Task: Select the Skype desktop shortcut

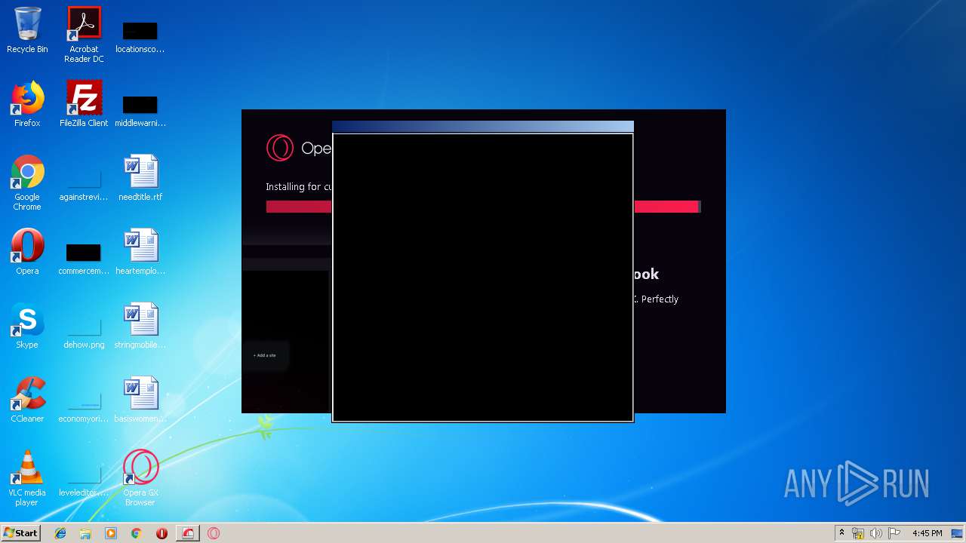Action: [27, 327]
